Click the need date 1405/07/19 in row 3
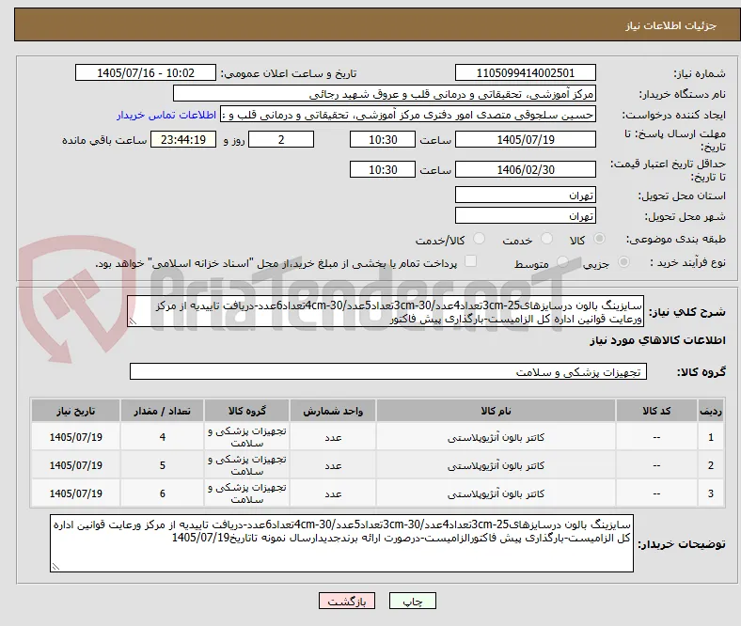Image resolution: width=741 pixels, height=626 pixels. (x=75, y=493)
